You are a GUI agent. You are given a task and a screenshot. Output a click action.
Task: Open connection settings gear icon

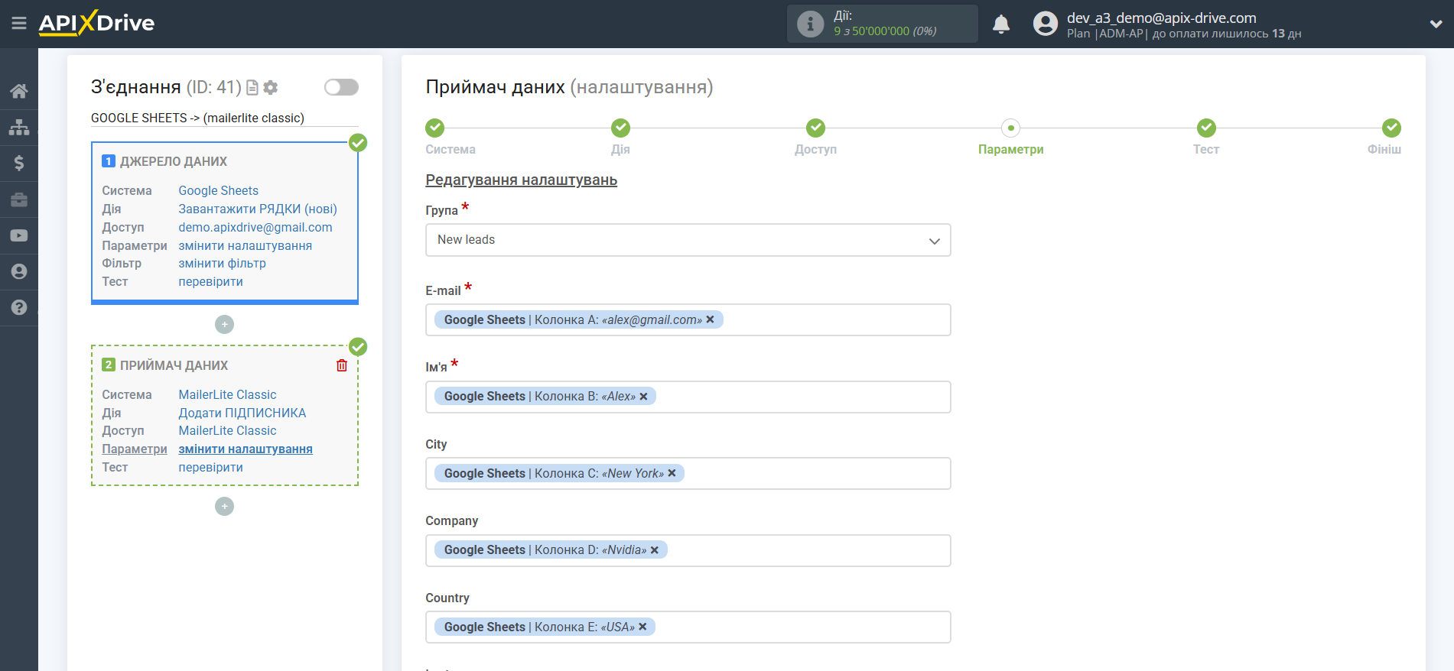coord(271,88)
